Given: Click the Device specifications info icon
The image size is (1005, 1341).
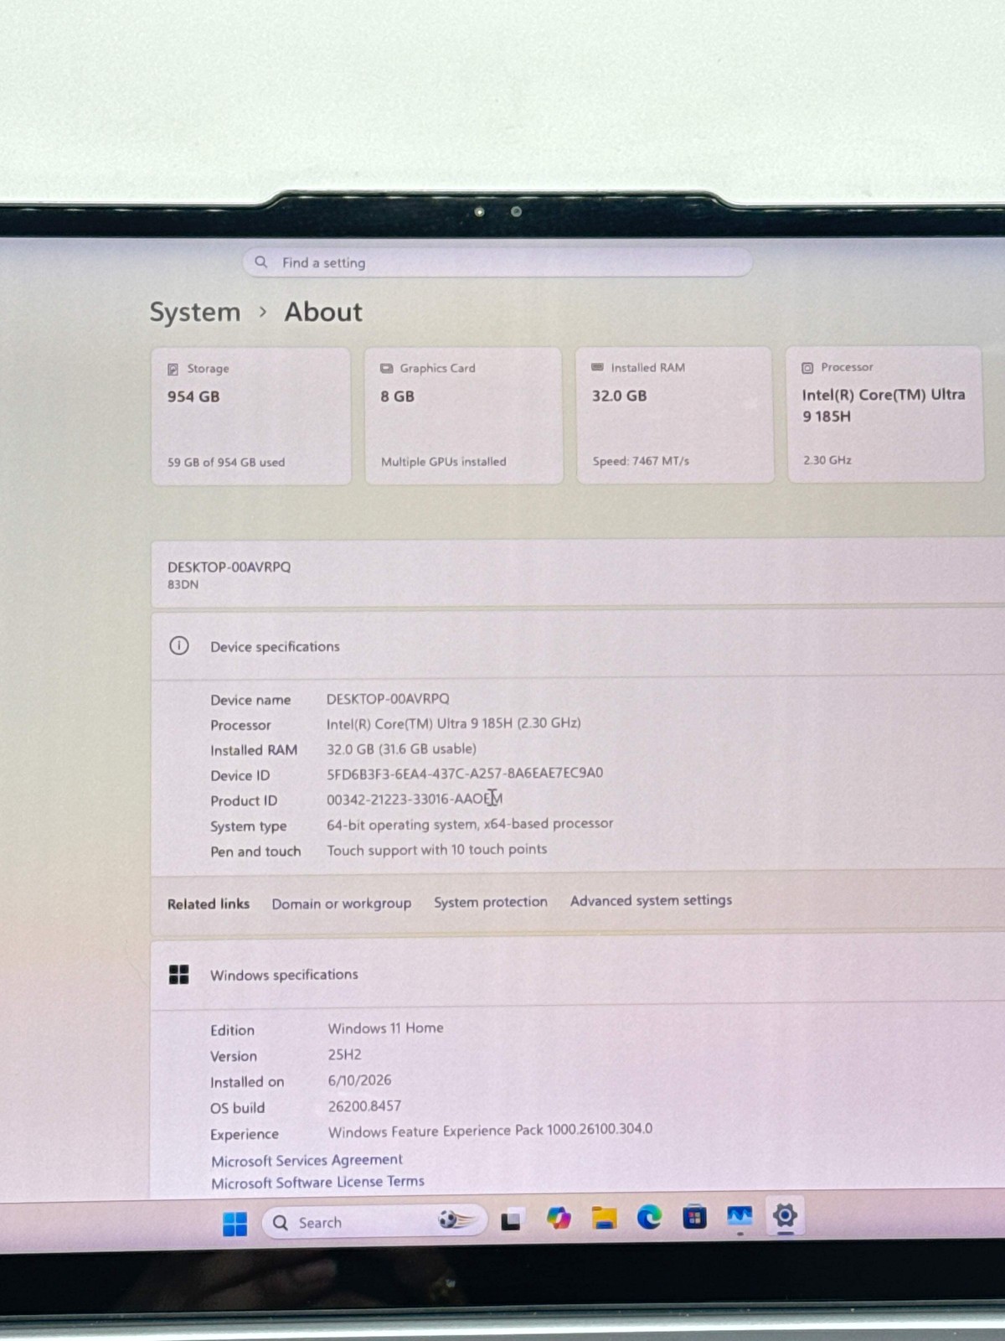Looking at the screenshot, I should coord(179,645).
